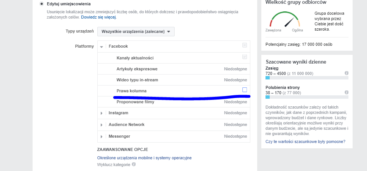367x171 pixels.
Task: Click info icon next to Zasięg estimate
Action: pyautogui.click(x=347, y=73)
